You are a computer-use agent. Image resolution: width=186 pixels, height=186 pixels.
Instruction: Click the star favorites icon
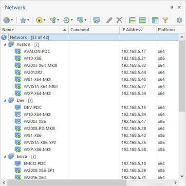point(23,20)
